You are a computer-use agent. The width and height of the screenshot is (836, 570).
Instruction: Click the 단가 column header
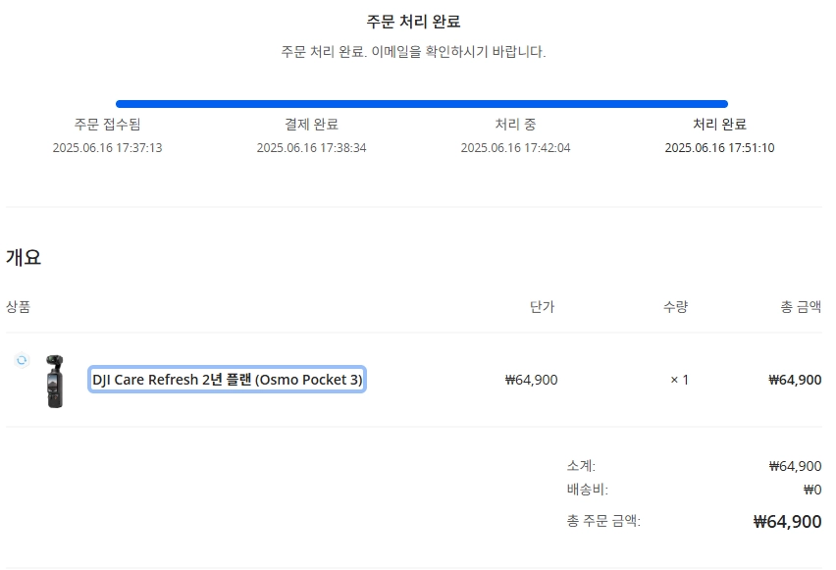(543, 307)
